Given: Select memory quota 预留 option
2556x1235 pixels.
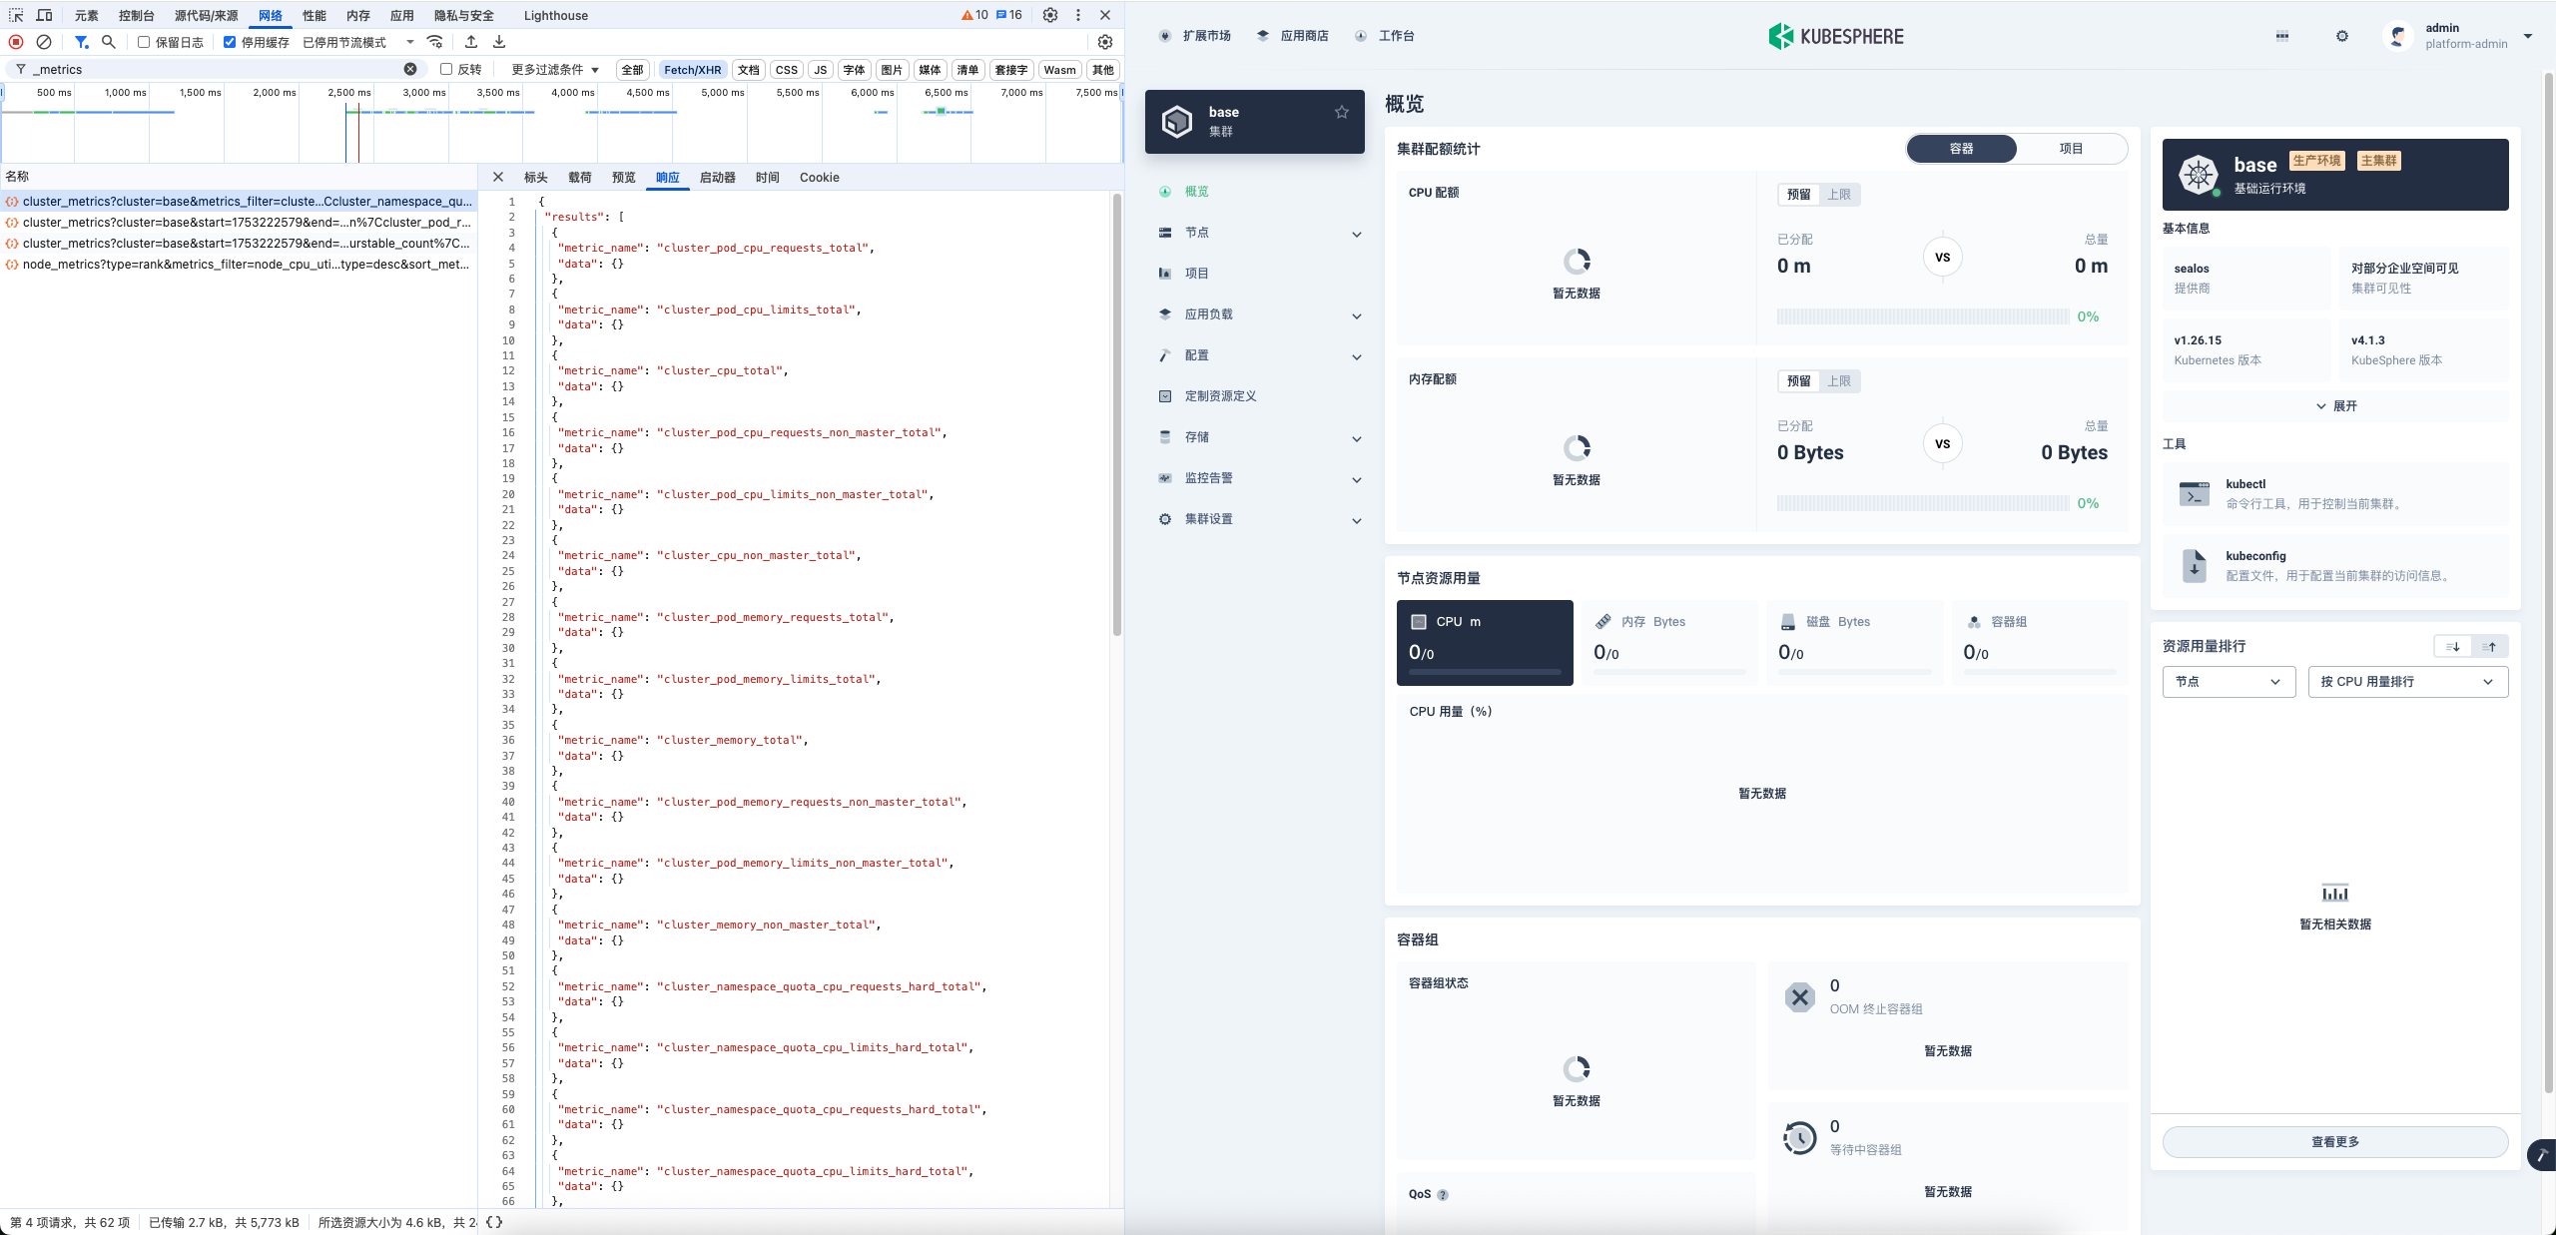Looking at the screenshot, I should click(x=1799, y=381).
